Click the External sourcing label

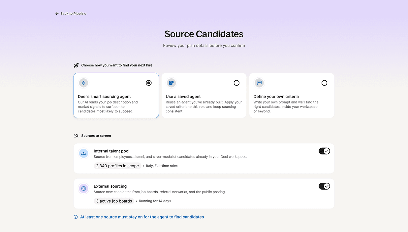(110, 186)
